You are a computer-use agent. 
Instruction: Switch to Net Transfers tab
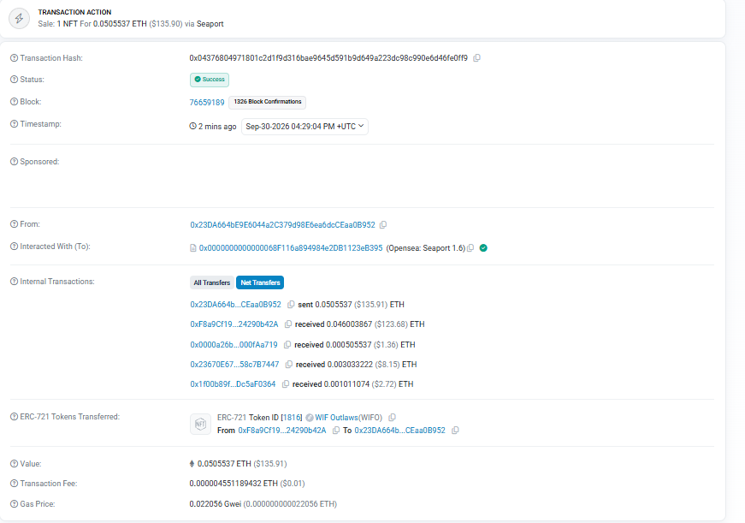coord(260,282)
